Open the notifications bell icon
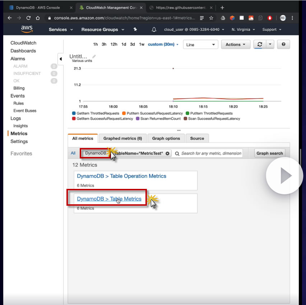The width and height of the screenshot is (306, 305). tap(154, 29)
